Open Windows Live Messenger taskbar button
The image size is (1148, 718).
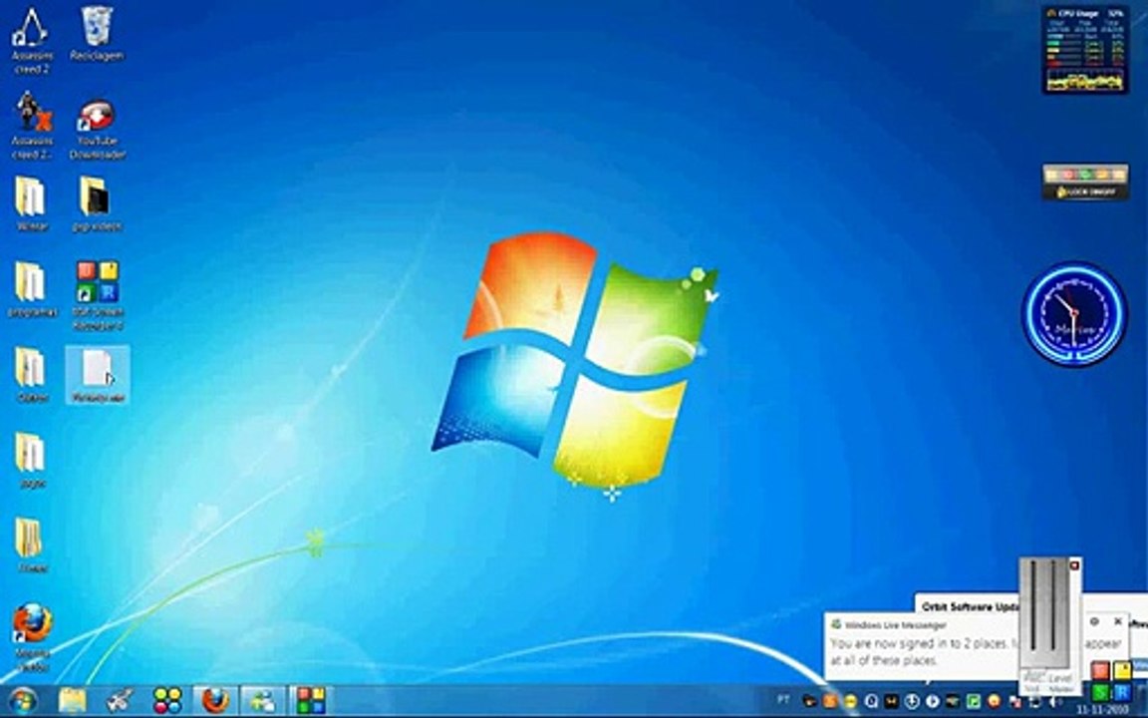[263, 702]
